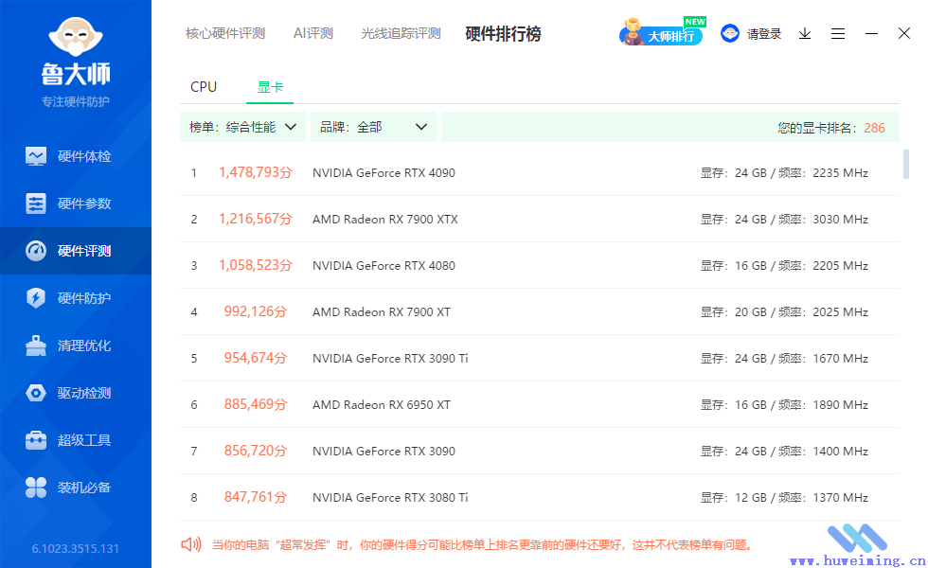The width and height of the screenshot is (928, 568).
Task: Select the 硬件排行榜 tab
Action: [503, 34]
